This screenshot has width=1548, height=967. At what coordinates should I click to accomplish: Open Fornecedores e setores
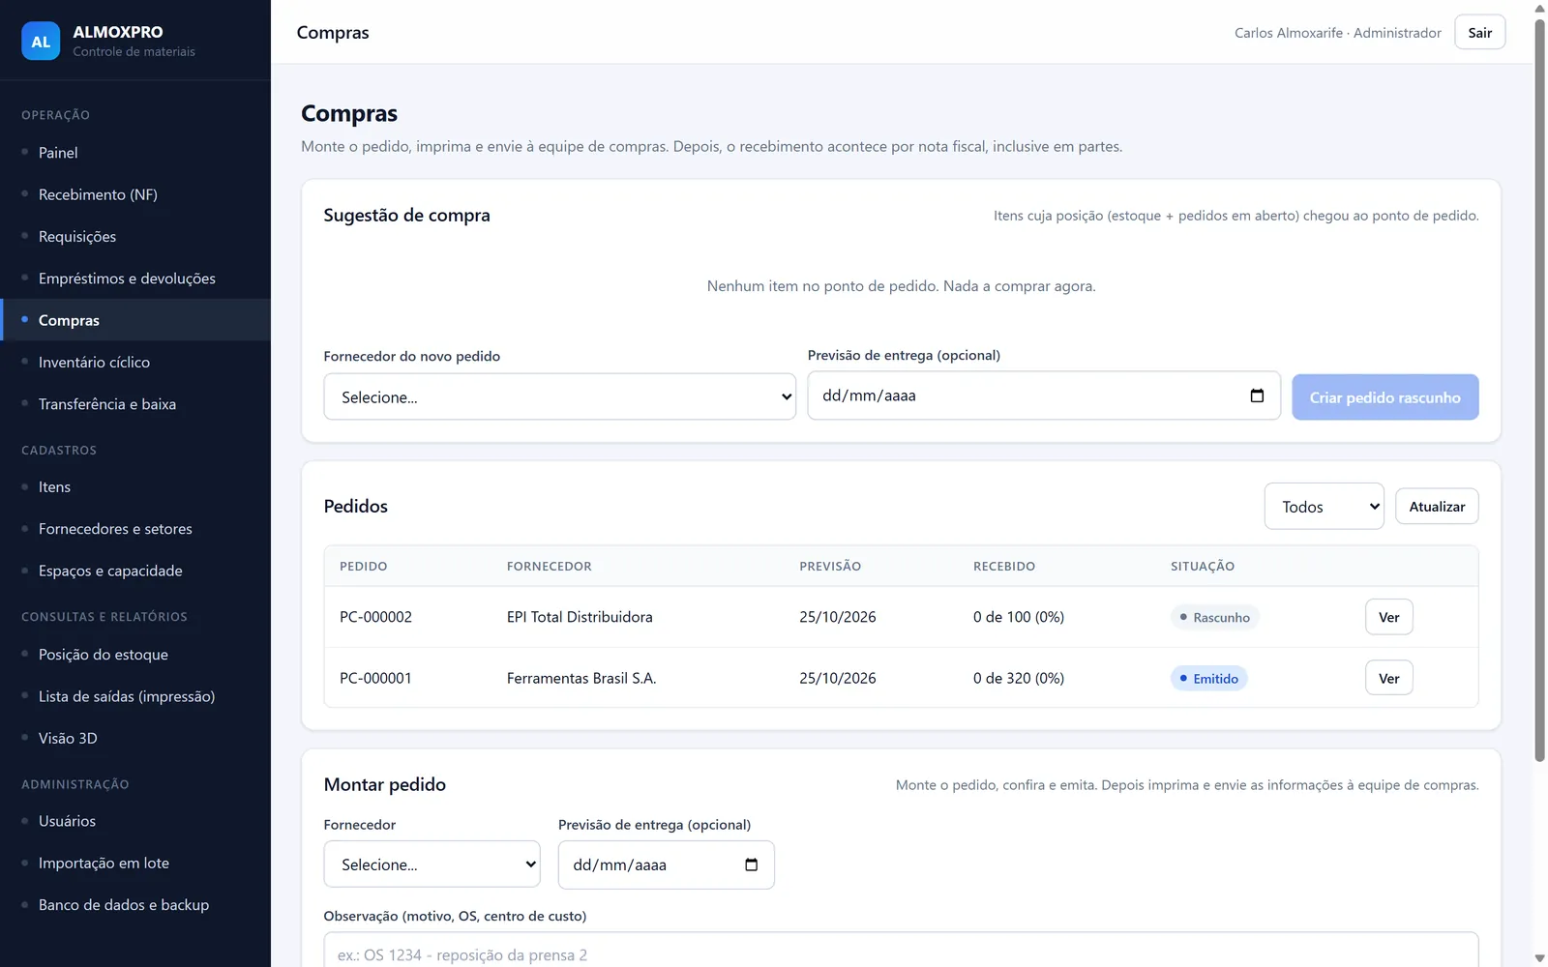coord(135,529)
